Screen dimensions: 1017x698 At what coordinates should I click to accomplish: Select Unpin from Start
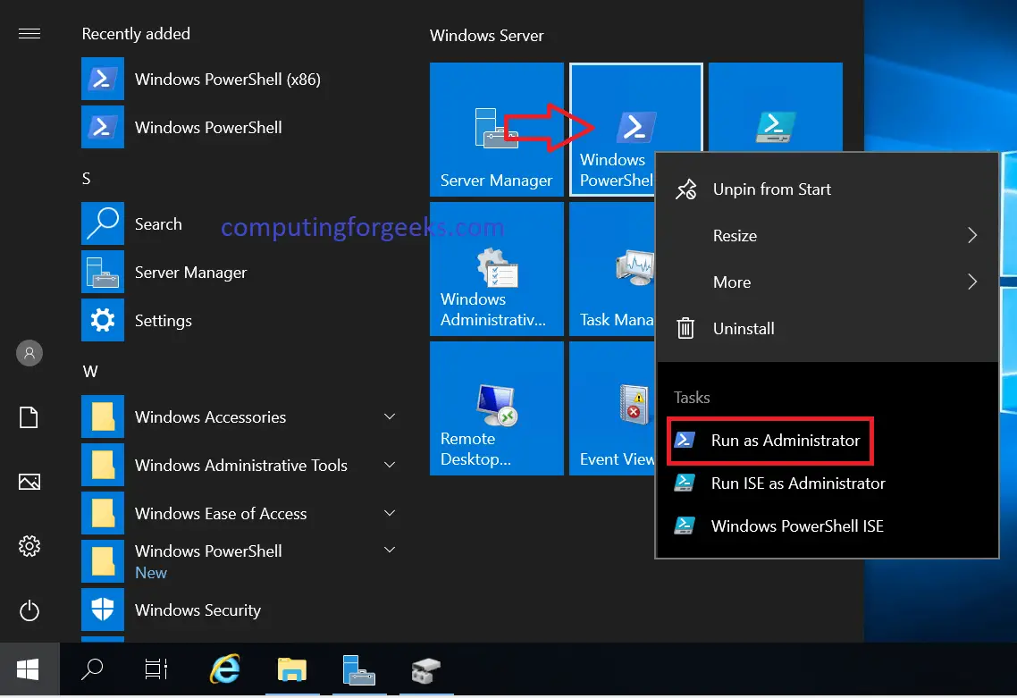(772, 189)
